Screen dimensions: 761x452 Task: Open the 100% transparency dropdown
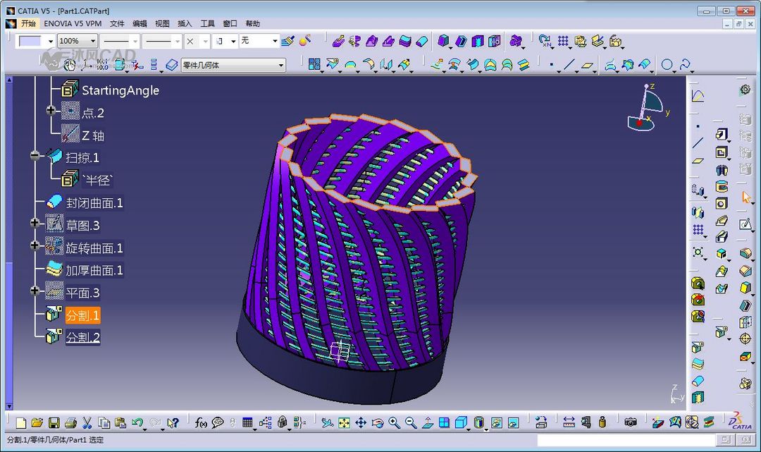pyautogui.click(x=92, y=42)
